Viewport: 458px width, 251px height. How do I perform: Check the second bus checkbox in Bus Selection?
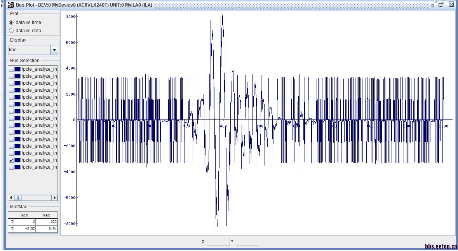(x=11, y=76)
